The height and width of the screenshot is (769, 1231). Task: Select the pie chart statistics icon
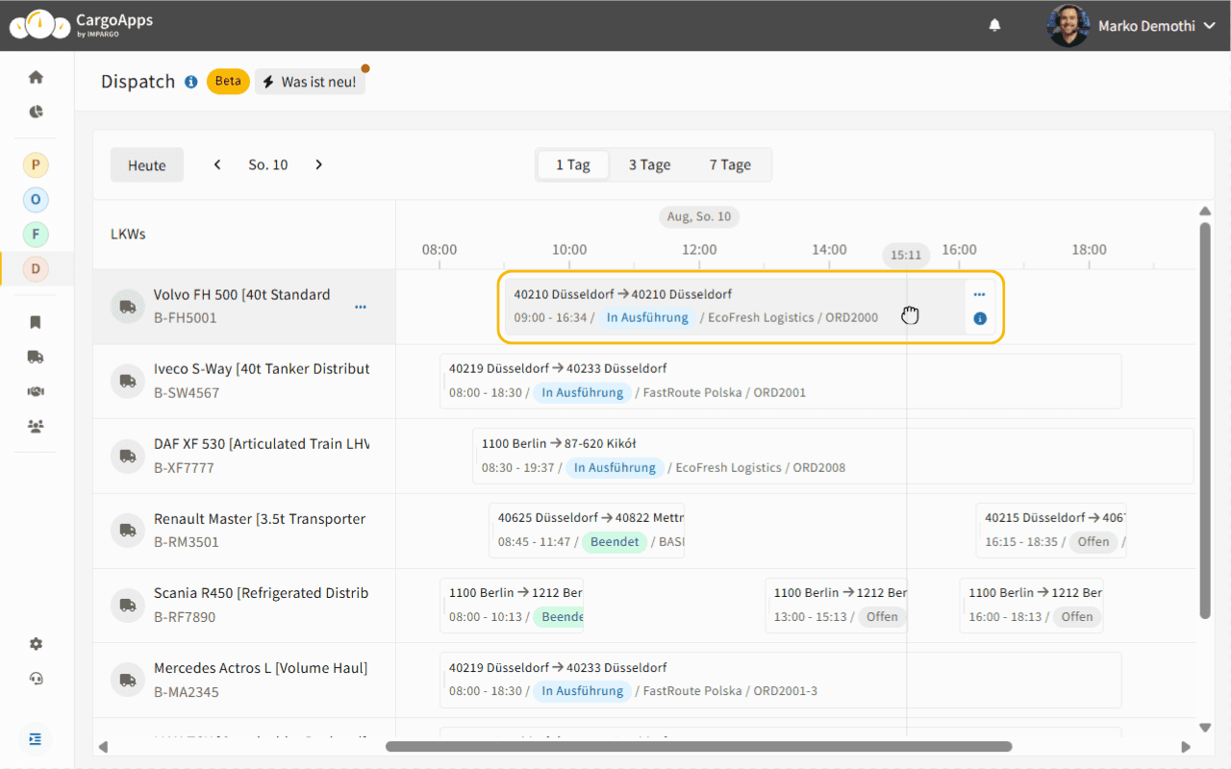click(x=36, y=112)
